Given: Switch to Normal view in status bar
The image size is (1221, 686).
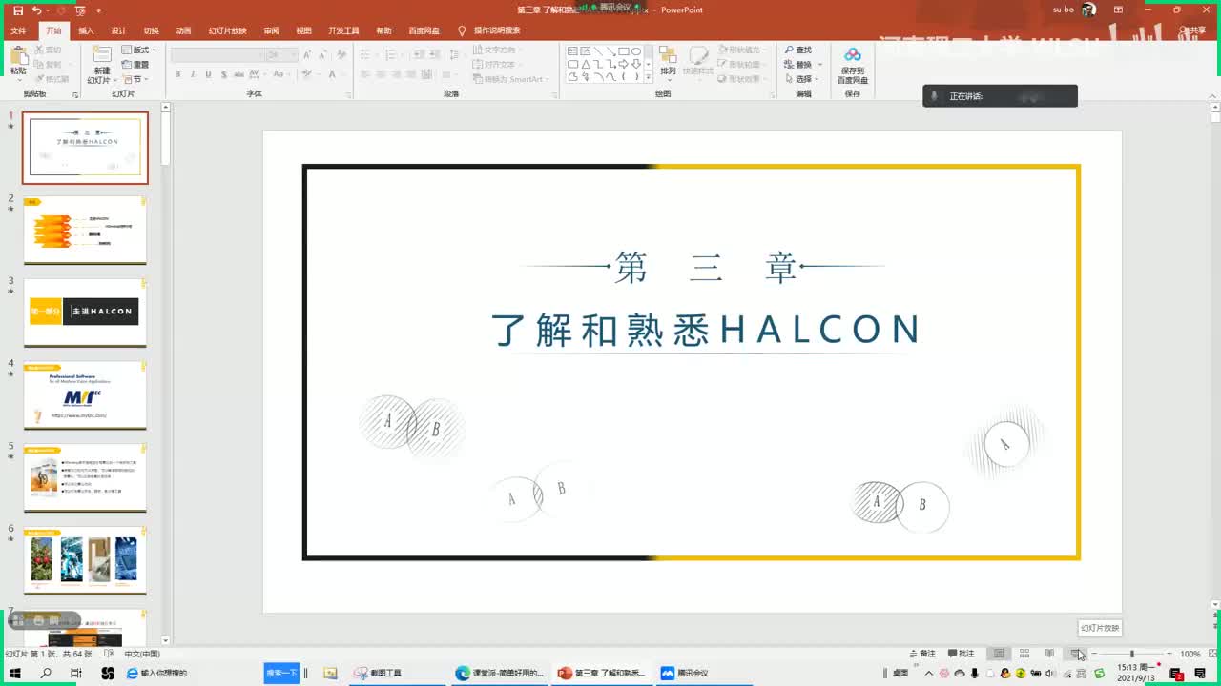Looking at the screenshot, I should tap(999, 654).
